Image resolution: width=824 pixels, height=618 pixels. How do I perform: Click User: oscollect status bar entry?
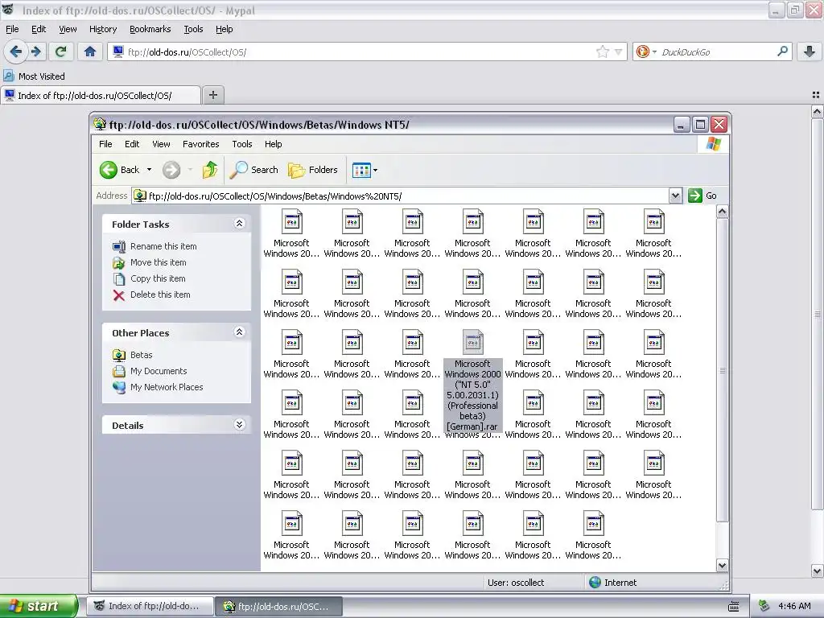[516, 583]
